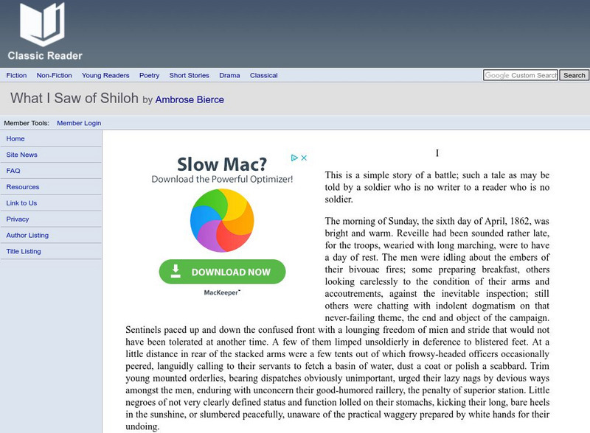Click the AdChoices triangle icon on the ad

(293, 157)
